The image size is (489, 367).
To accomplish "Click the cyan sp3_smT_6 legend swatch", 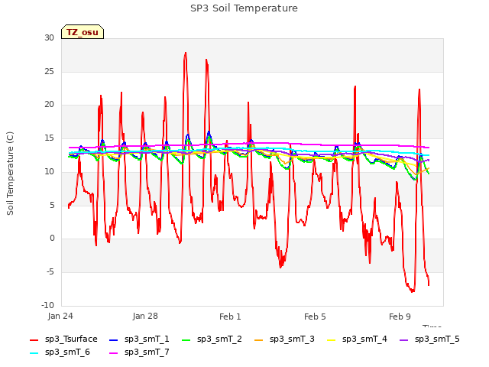I will pos(34,353).
